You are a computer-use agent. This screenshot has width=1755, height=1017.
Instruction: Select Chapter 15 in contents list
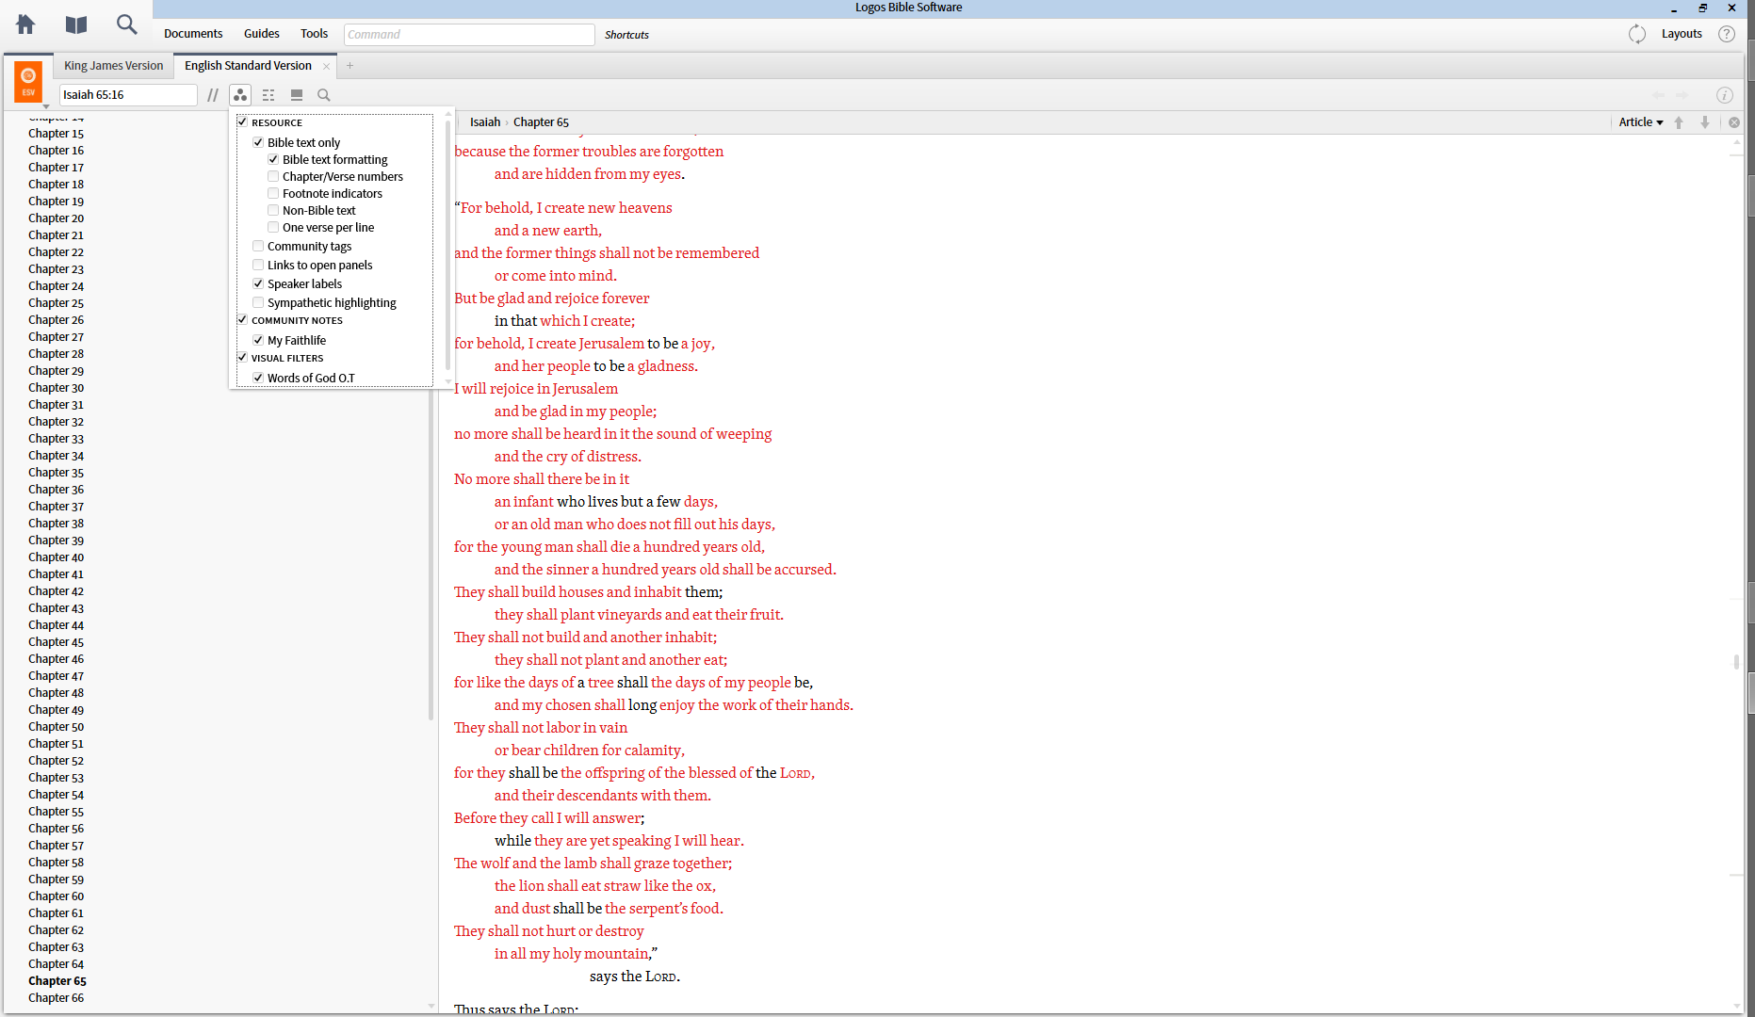(56, 134)
